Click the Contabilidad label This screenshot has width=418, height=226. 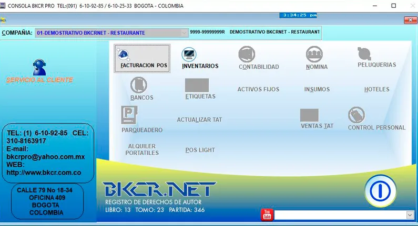[259, 67]
